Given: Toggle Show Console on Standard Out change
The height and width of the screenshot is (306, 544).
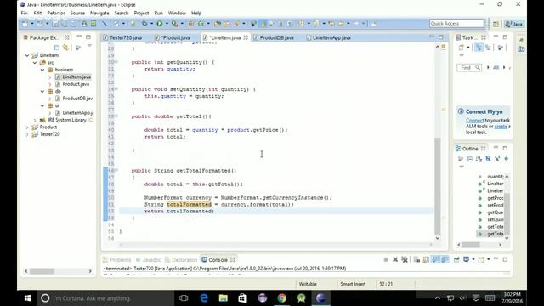Looking at the screenshot, I should point(435,259).
